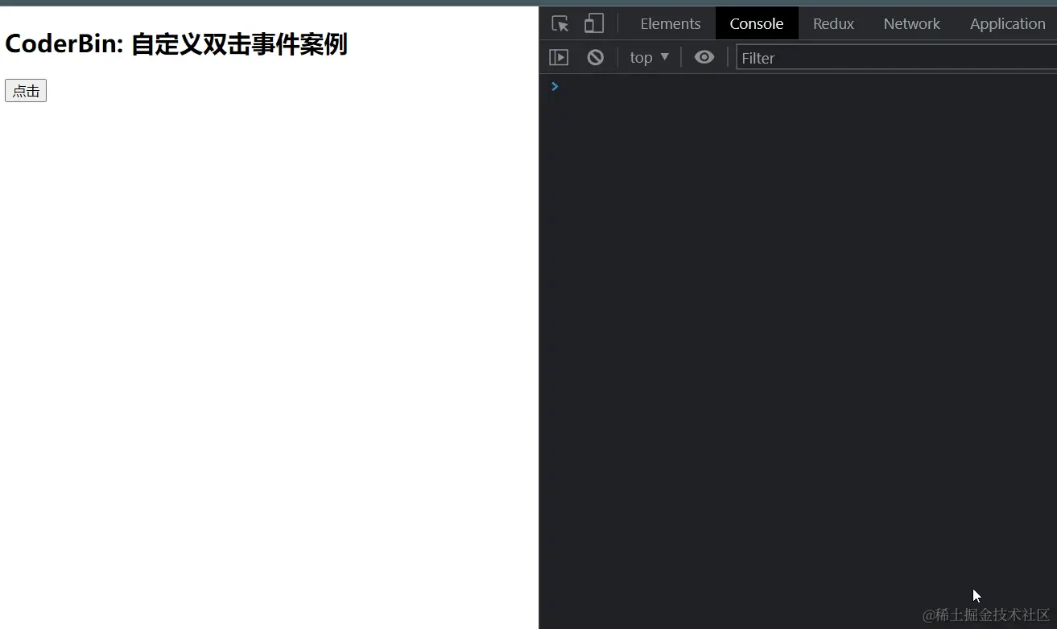Toggle the device toolbar icon

(x=594, y=23)
